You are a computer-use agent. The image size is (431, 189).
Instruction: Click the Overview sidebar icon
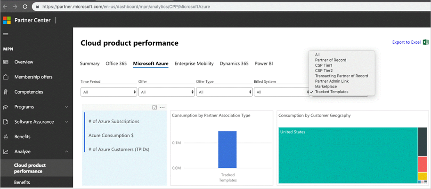[6, 62]
